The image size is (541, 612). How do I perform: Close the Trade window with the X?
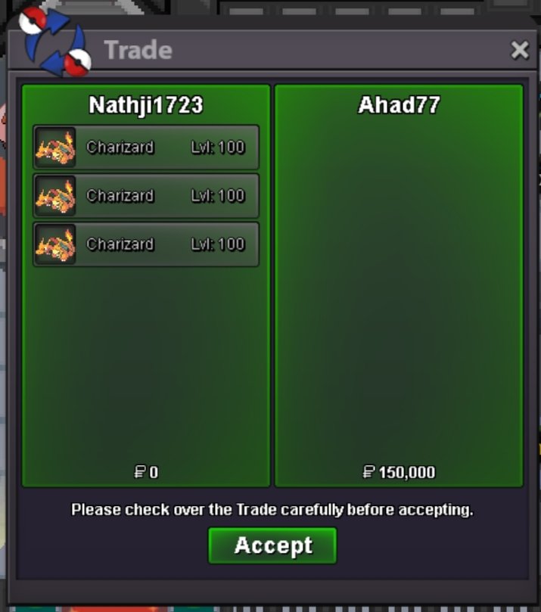[x=520, y=51]
